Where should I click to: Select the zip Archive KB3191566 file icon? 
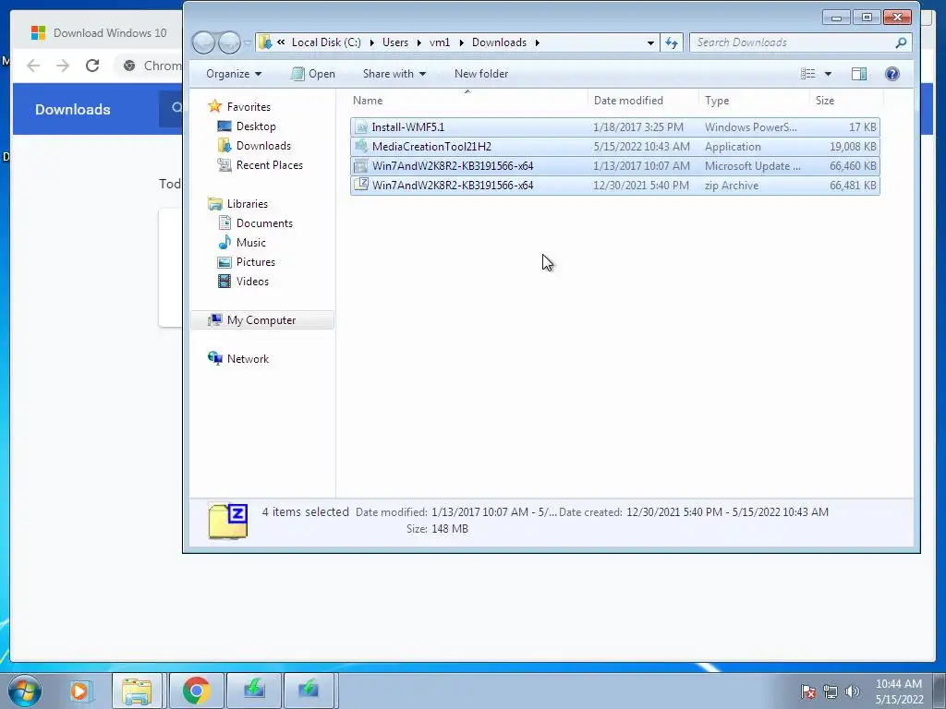click(x=361, y=185)
